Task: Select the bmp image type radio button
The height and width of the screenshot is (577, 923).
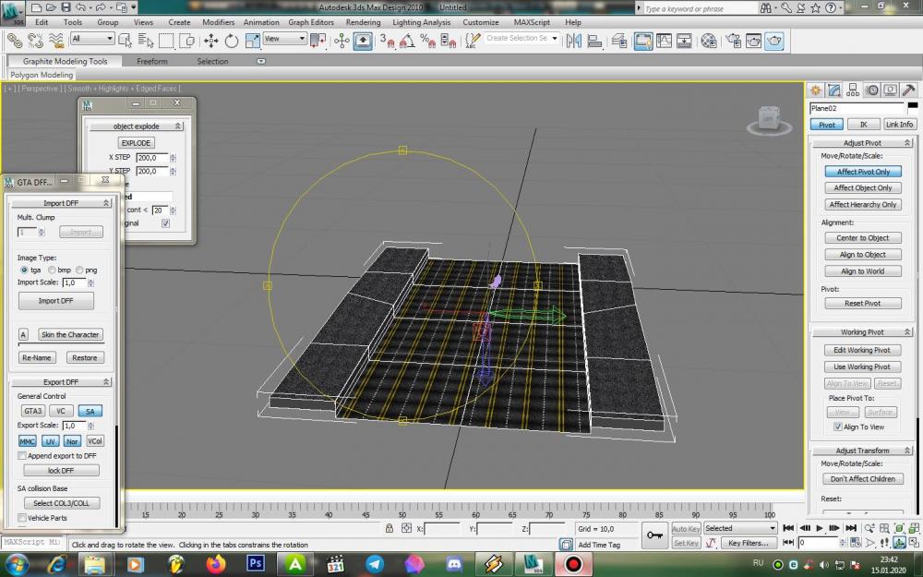Action: coord(52,270)
